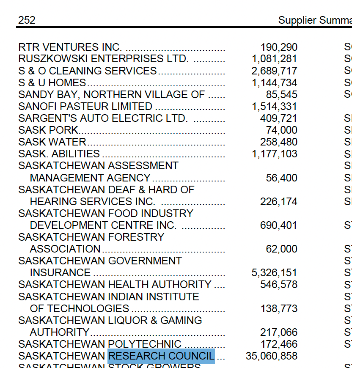The width and height of the screenshot is (352, 368).
Task: Click the amount 35,060,858
Action: pyautogui.click(x=272, y=356)
